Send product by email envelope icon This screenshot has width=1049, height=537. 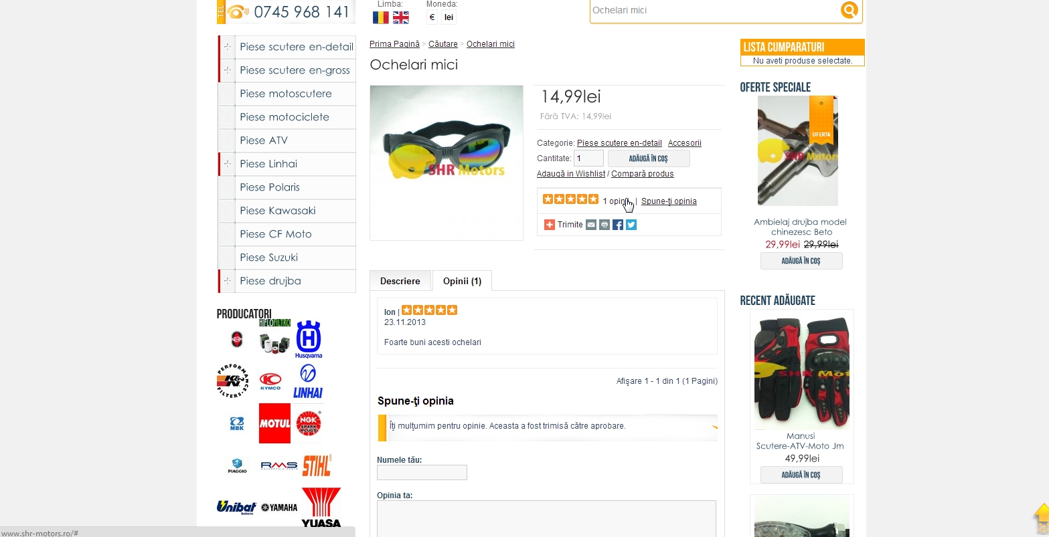[x=591, y=225]
